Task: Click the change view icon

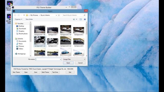Action: pos(74,19)
